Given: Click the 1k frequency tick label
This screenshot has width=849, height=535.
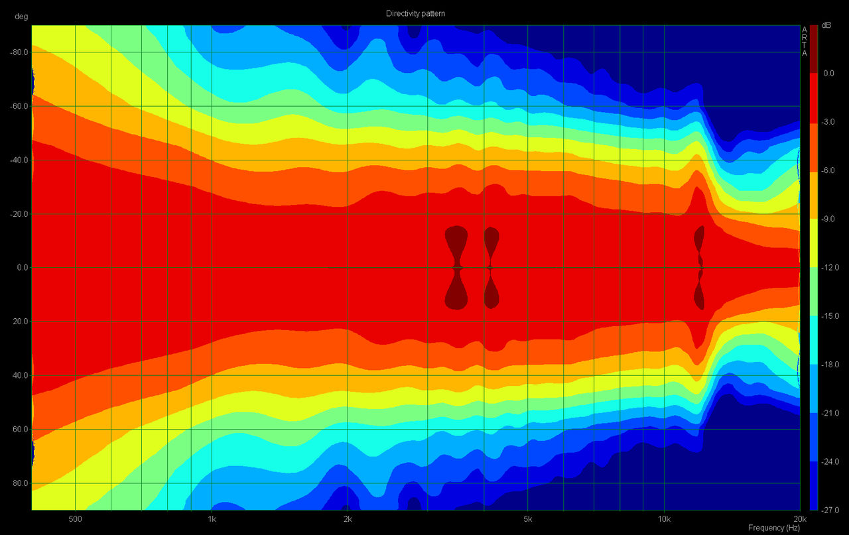Looking at the screenshot, I should (212, 518).
